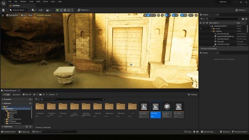The height and width of the screenshot is (140, 249).
Task: Click the add collection plus icon
Action: pos(27,127)
